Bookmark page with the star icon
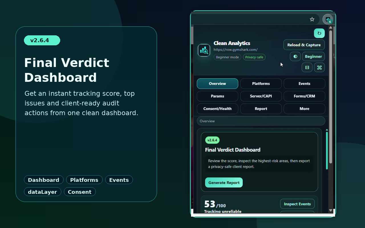 (312, 19)
